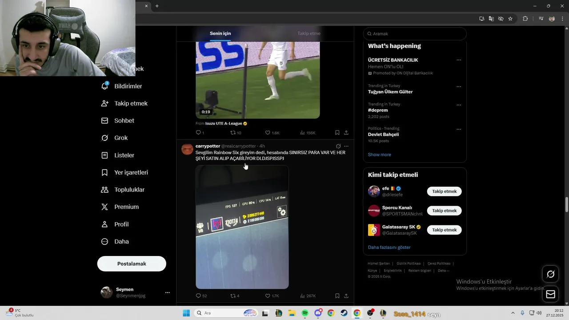Image resolution: width=569 pixels, height=320 pixels.
Task: Open options for Tuğyan Ülkem Gülter trend
Action: (x=459, y=87)
